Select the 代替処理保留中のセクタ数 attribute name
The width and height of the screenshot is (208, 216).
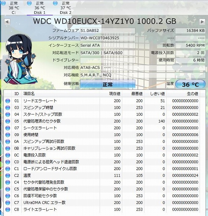click(x=46, y=189)
